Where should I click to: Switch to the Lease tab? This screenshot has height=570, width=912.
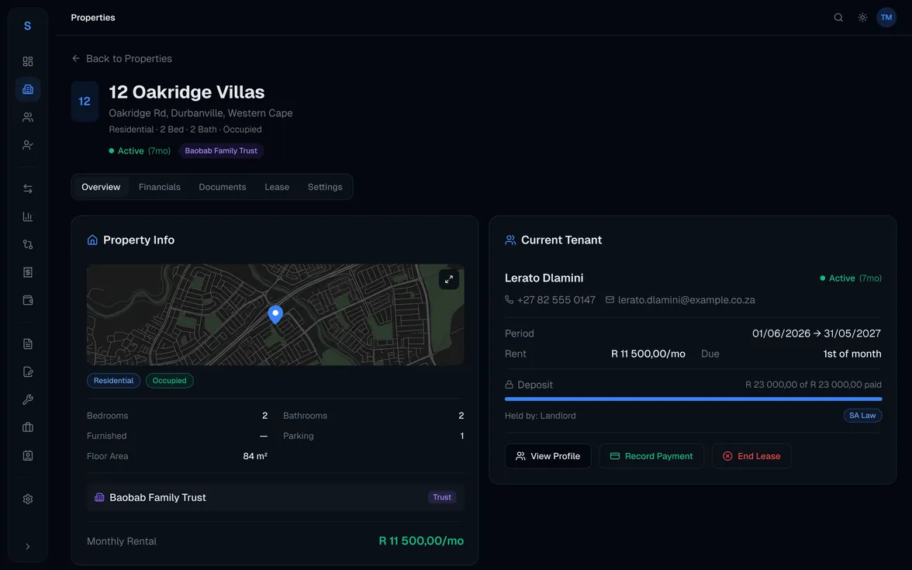[x=277, y=187]
